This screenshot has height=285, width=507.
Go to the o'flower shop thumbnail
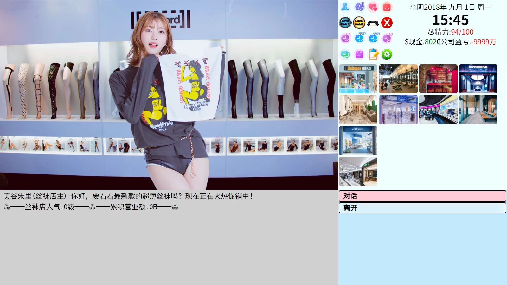[x=358, y=141]
